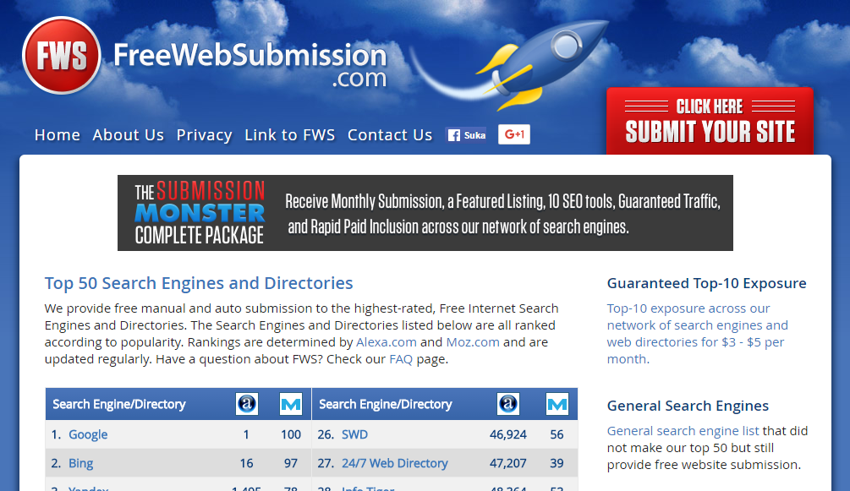Viewport: 850px width, 491px height.
Task: Click the Alexa rank 46,924 cell
Action: pos(508,434)
